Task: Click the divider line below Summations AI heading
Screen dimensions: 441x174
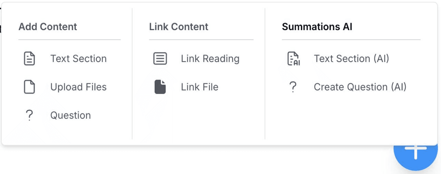Action: [351, 40]
